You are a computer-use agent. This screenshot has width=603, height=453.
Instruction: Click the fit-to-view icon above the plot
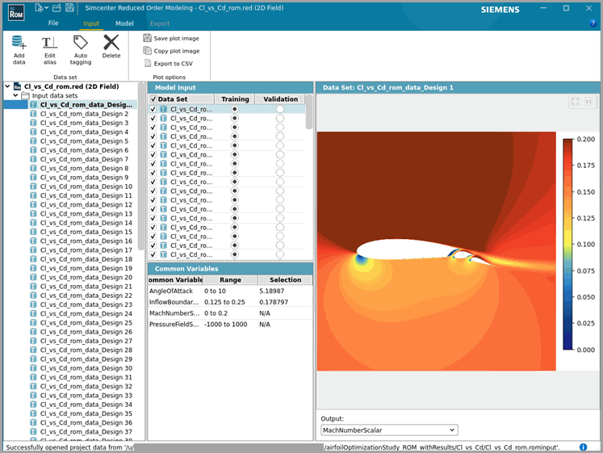(x=576, y=102)
